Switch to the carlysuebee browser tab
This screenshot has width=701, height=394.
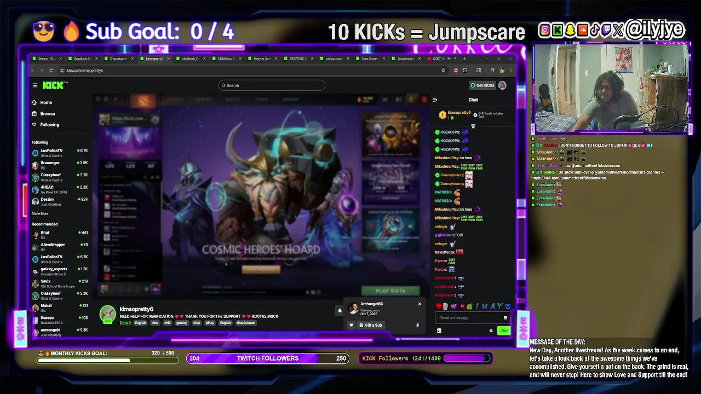334,59
